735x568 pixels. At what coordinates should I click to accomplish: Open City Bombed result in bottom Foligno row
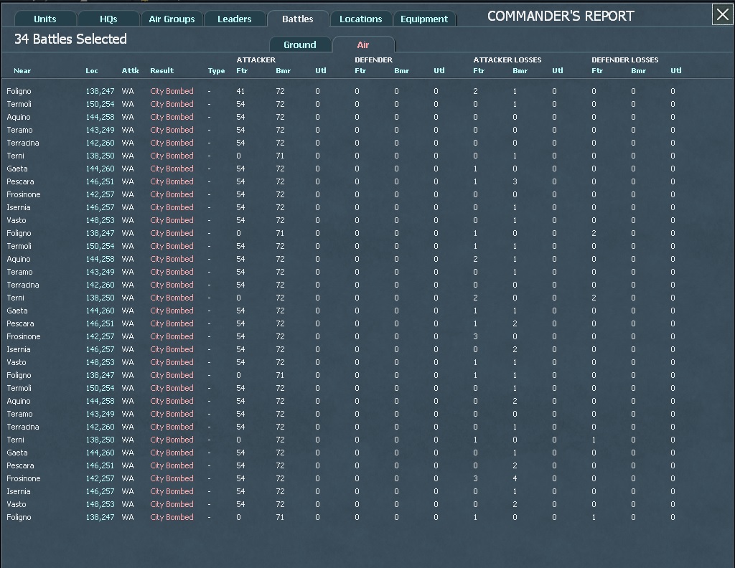(172, 517)
